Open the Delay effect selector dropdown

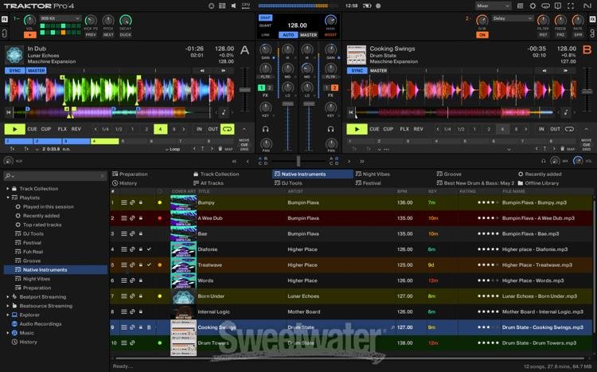pyautogui.click(x=513, y=18)
